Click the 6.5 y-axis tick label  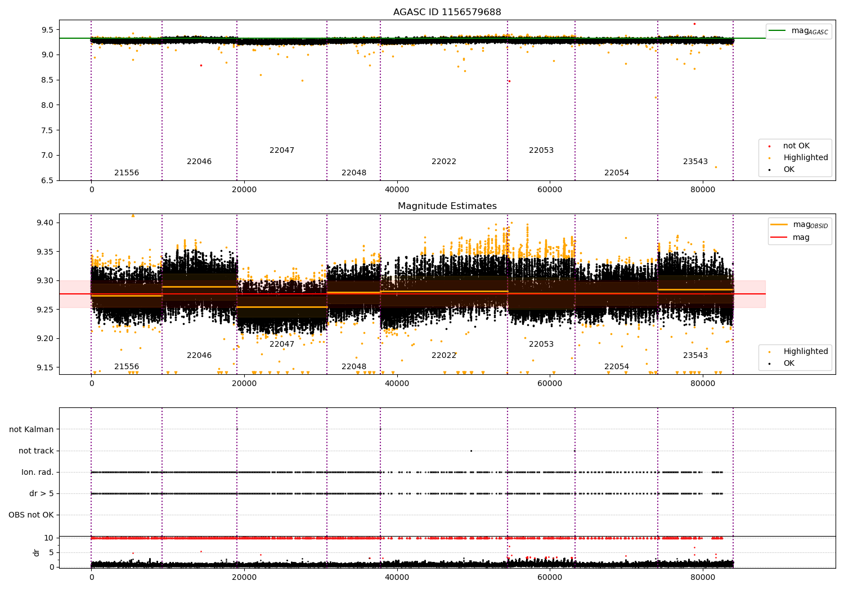coord(48,180)
